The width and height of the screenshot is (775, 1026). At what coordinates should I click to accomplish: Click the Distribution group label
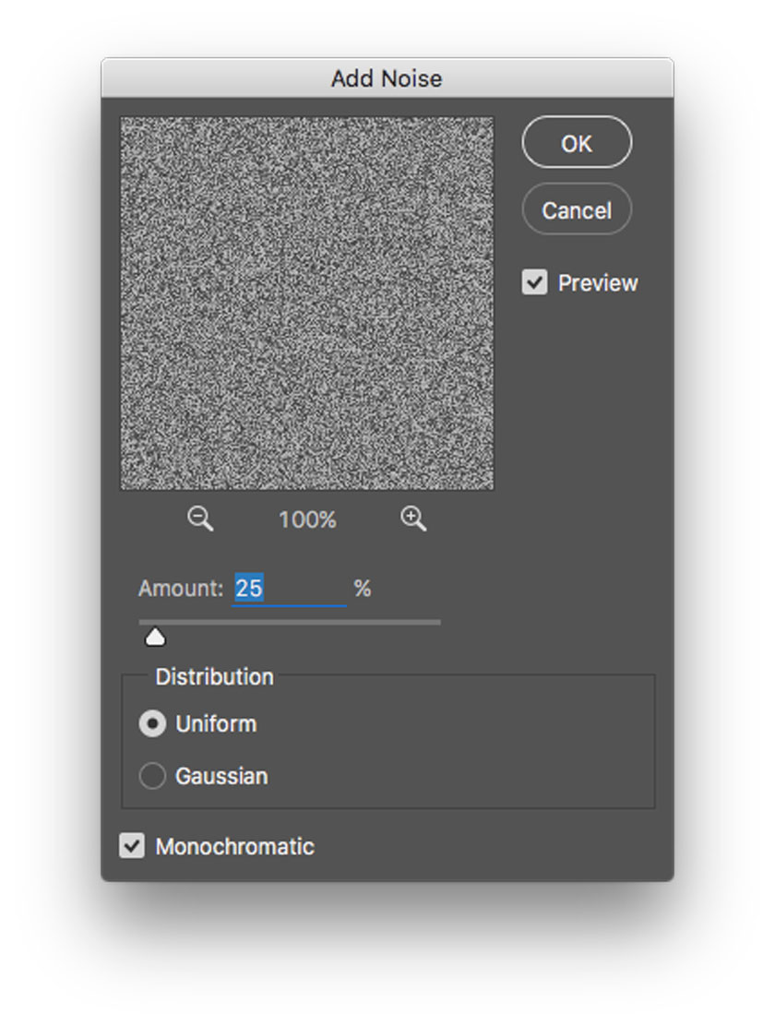tap(214, 676)
